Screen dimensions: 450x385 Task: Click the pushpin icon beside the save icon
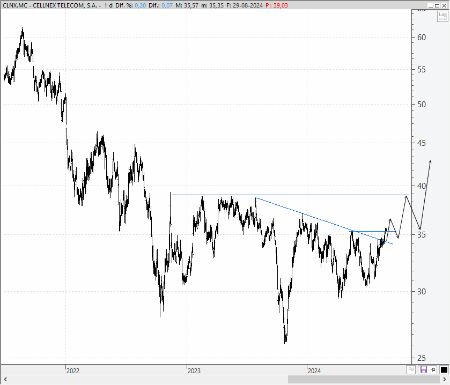[x=433, y=370]
